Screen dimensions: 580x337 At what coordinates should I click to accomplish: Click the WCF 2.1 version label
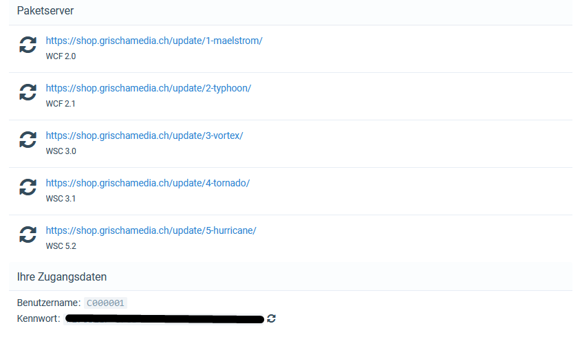(61, 104)
